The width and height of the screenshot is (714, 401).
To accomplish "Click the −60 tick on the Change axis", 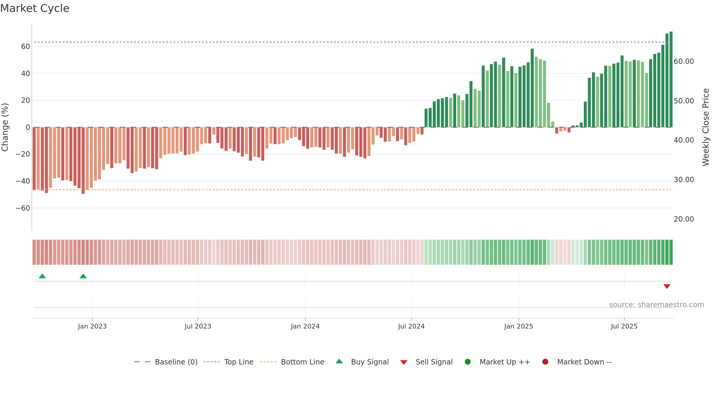I will pyautogui.click(x=23, y=208).
